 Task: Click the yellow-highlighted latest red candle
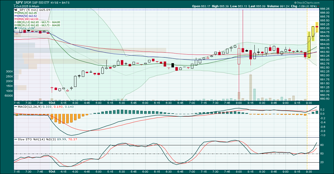click(317, 27)
